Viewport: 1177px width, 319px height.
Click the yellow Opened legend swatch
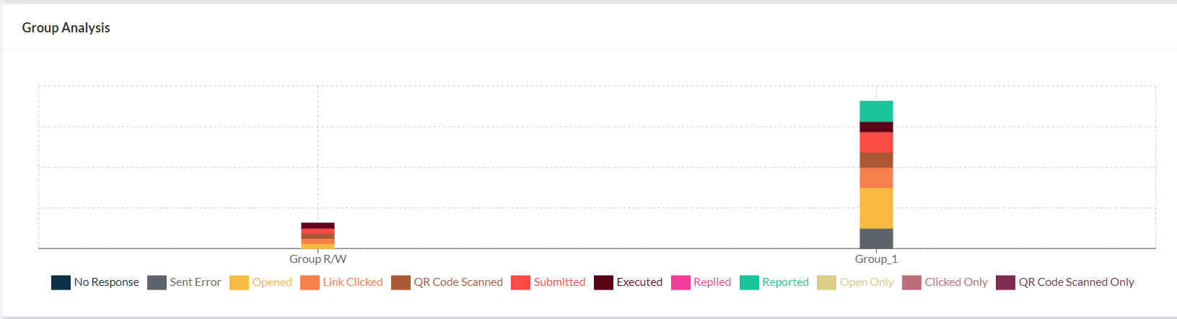[239, 282]
